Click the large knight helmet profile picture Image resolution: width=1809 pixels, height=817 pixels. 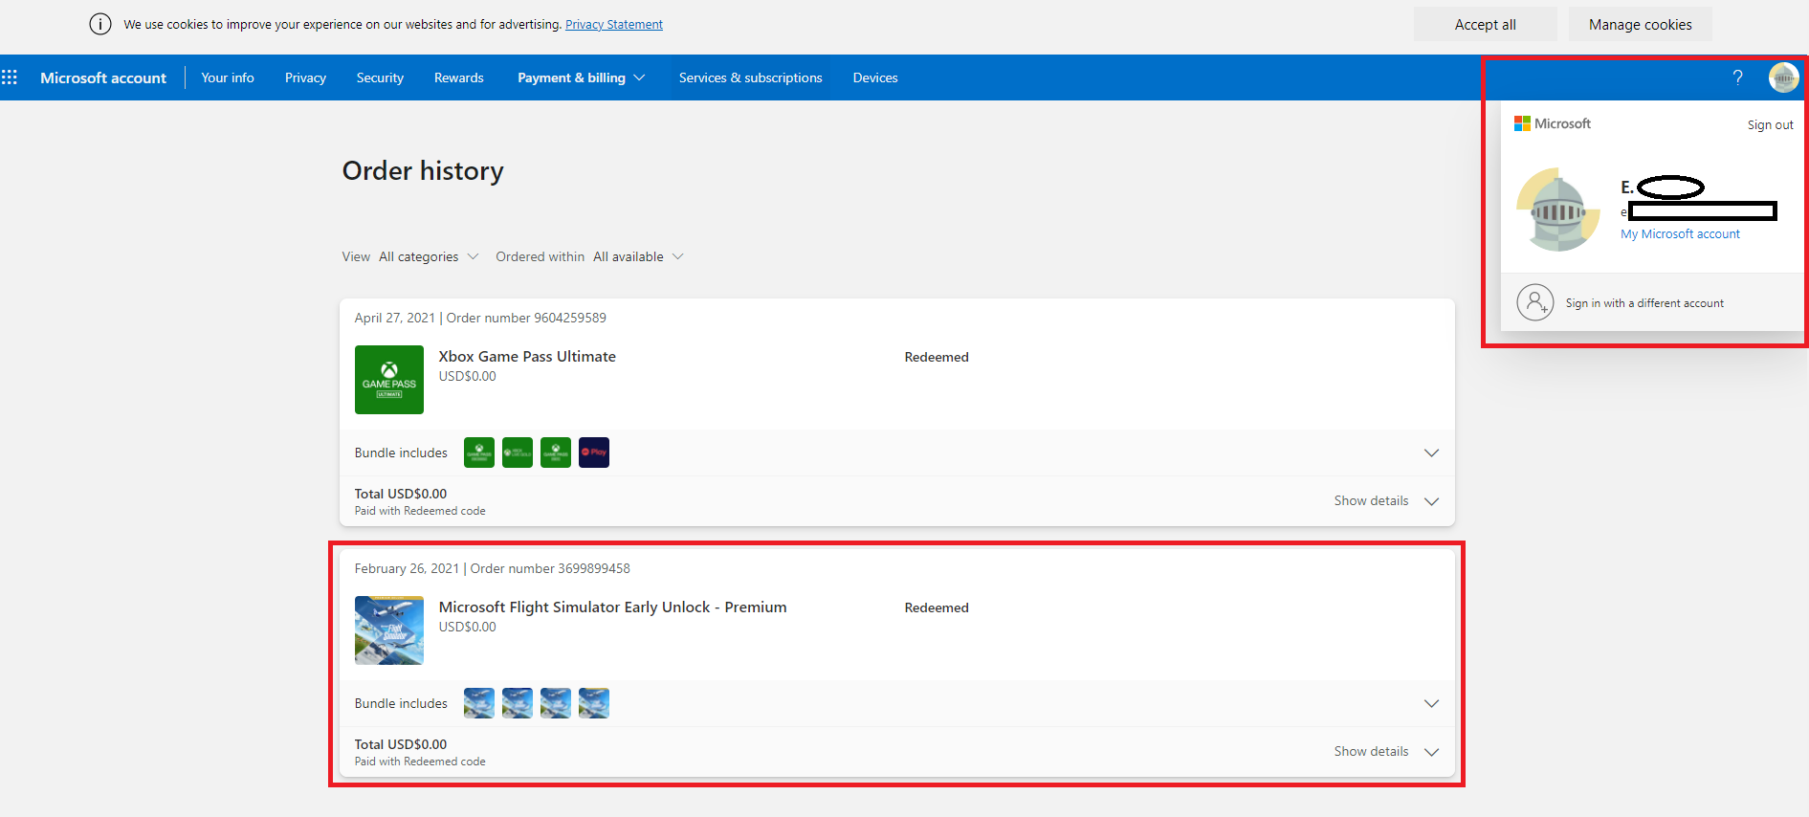coord(1558,210)
